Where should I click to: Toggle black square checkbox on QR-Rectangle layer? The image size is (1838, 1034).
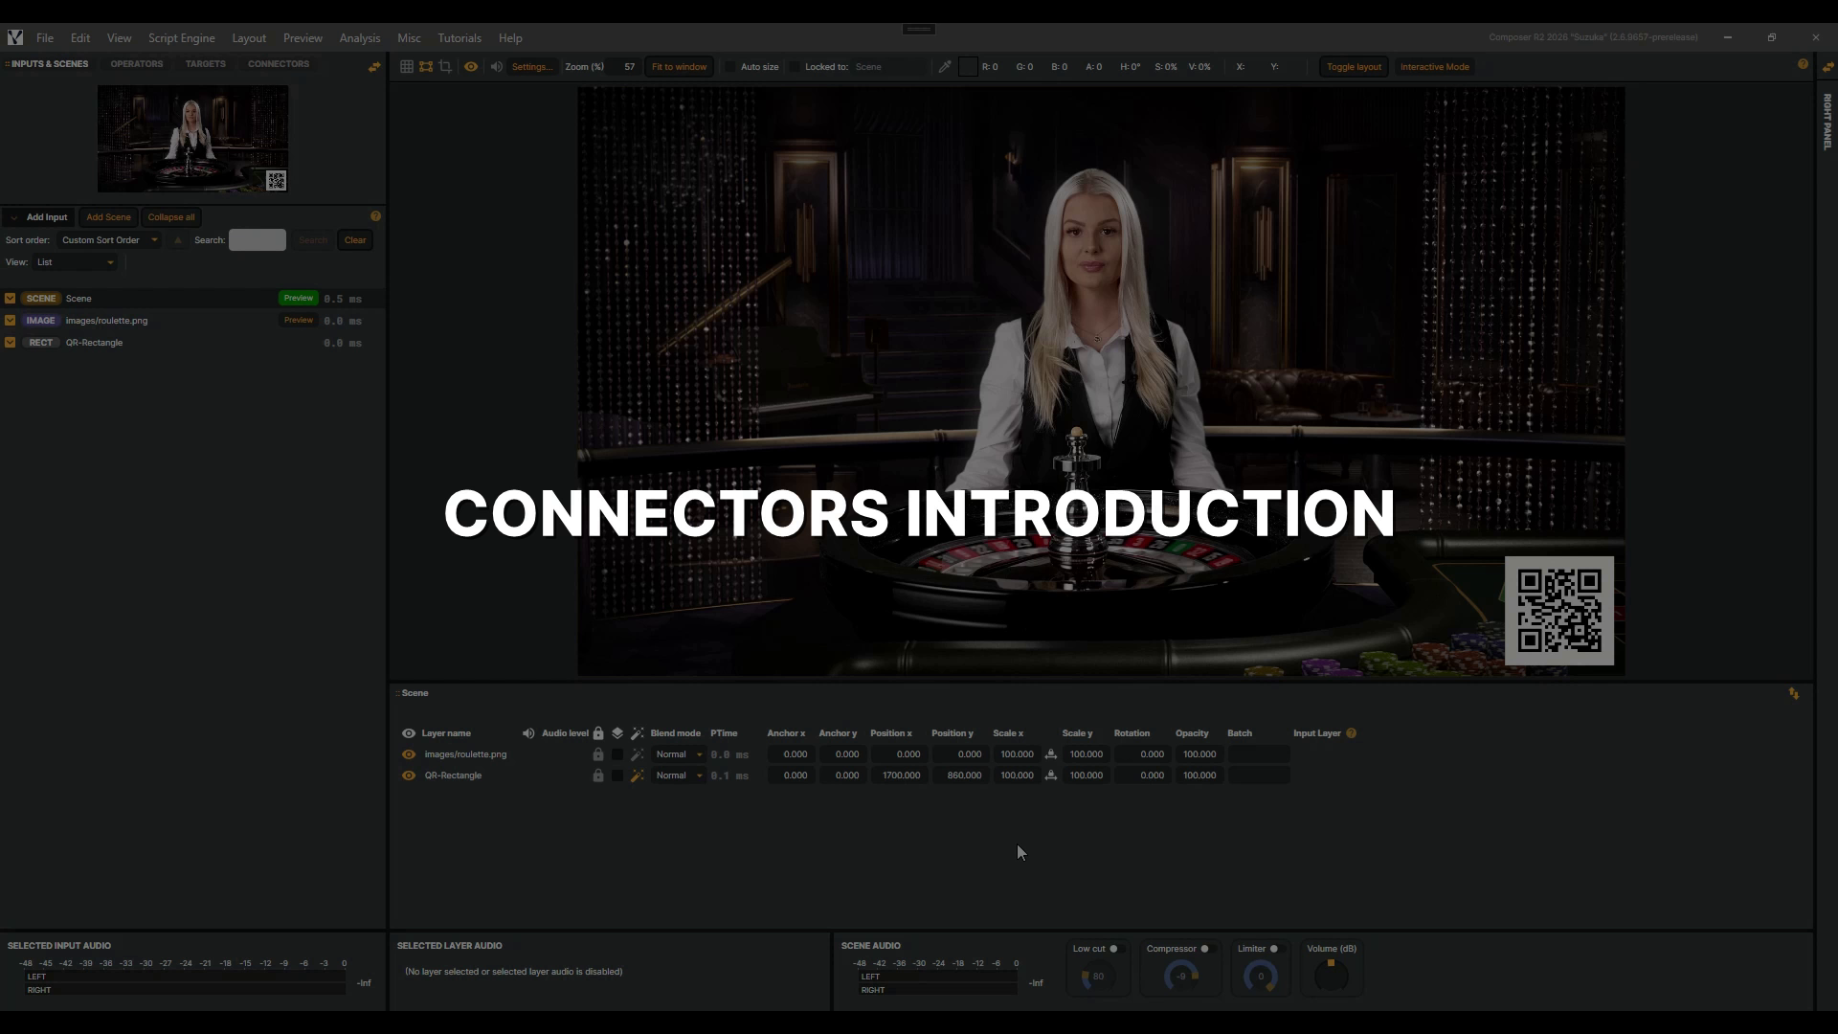point(617,775)
